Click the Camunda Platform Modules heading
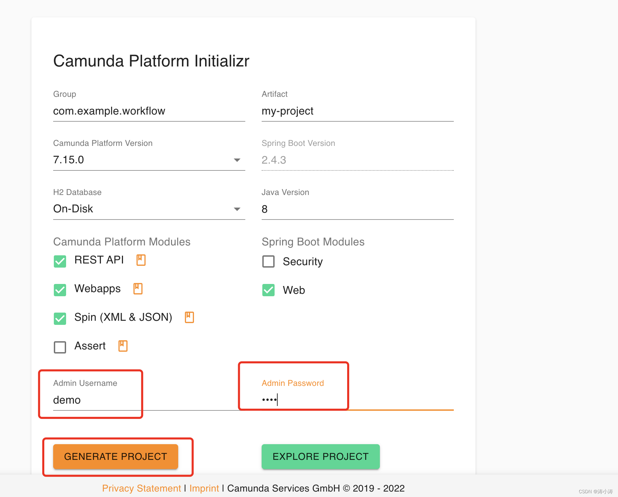618x497 pixels. (122, 242)
